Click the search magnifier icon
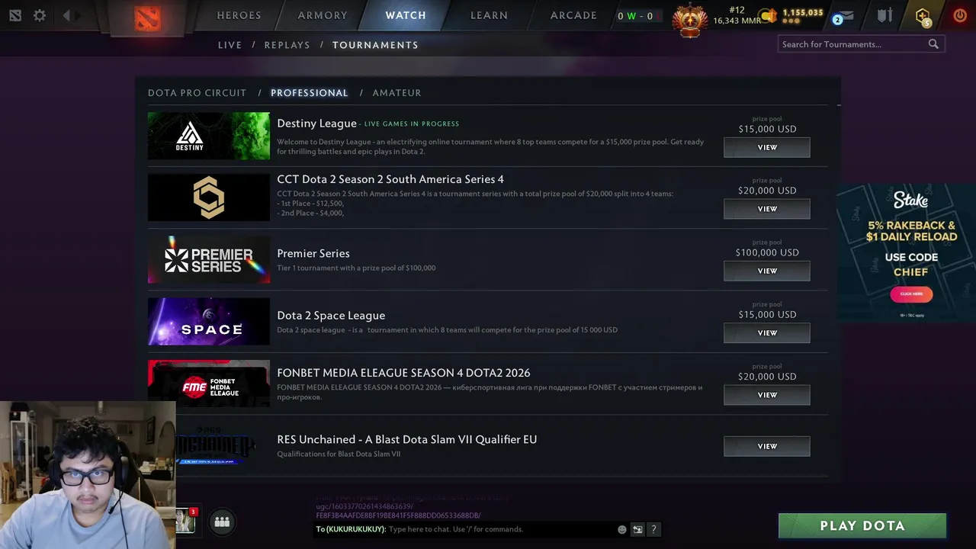This screenshot has width=976, height=549. pyautogui.click(x=933, y=44)
